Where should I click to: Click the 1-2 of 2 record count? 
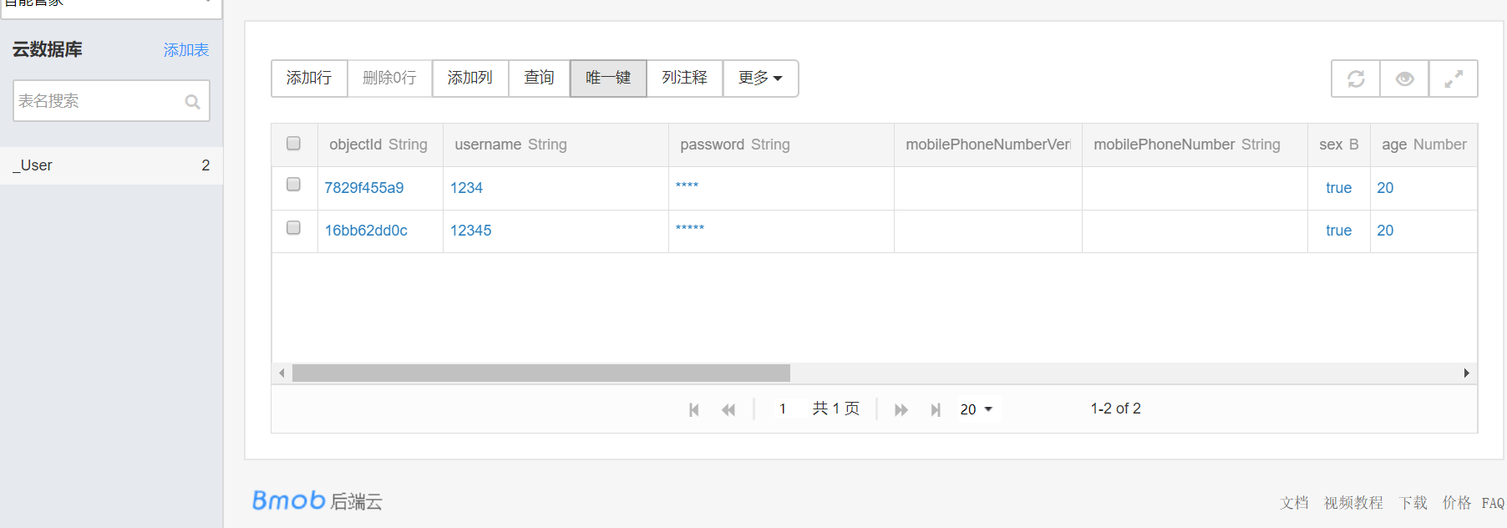click(1115, 409)
